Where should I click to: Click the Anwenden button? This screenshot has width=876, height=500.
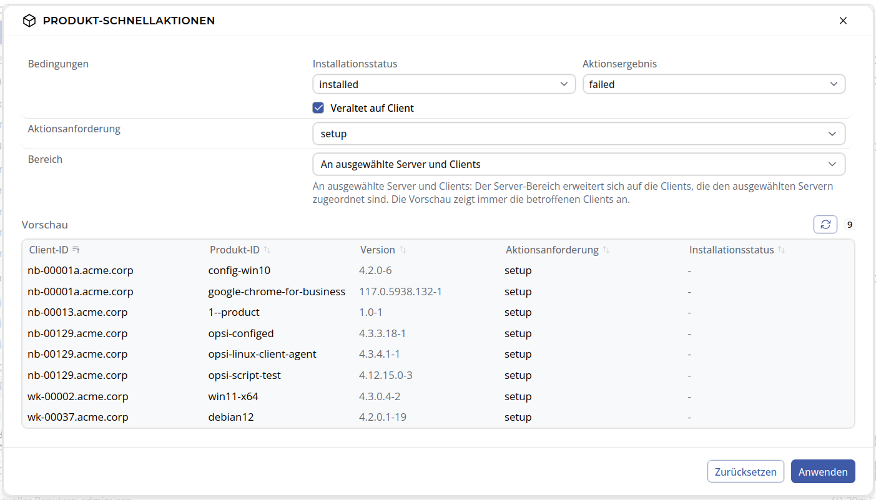pos(823,471)
